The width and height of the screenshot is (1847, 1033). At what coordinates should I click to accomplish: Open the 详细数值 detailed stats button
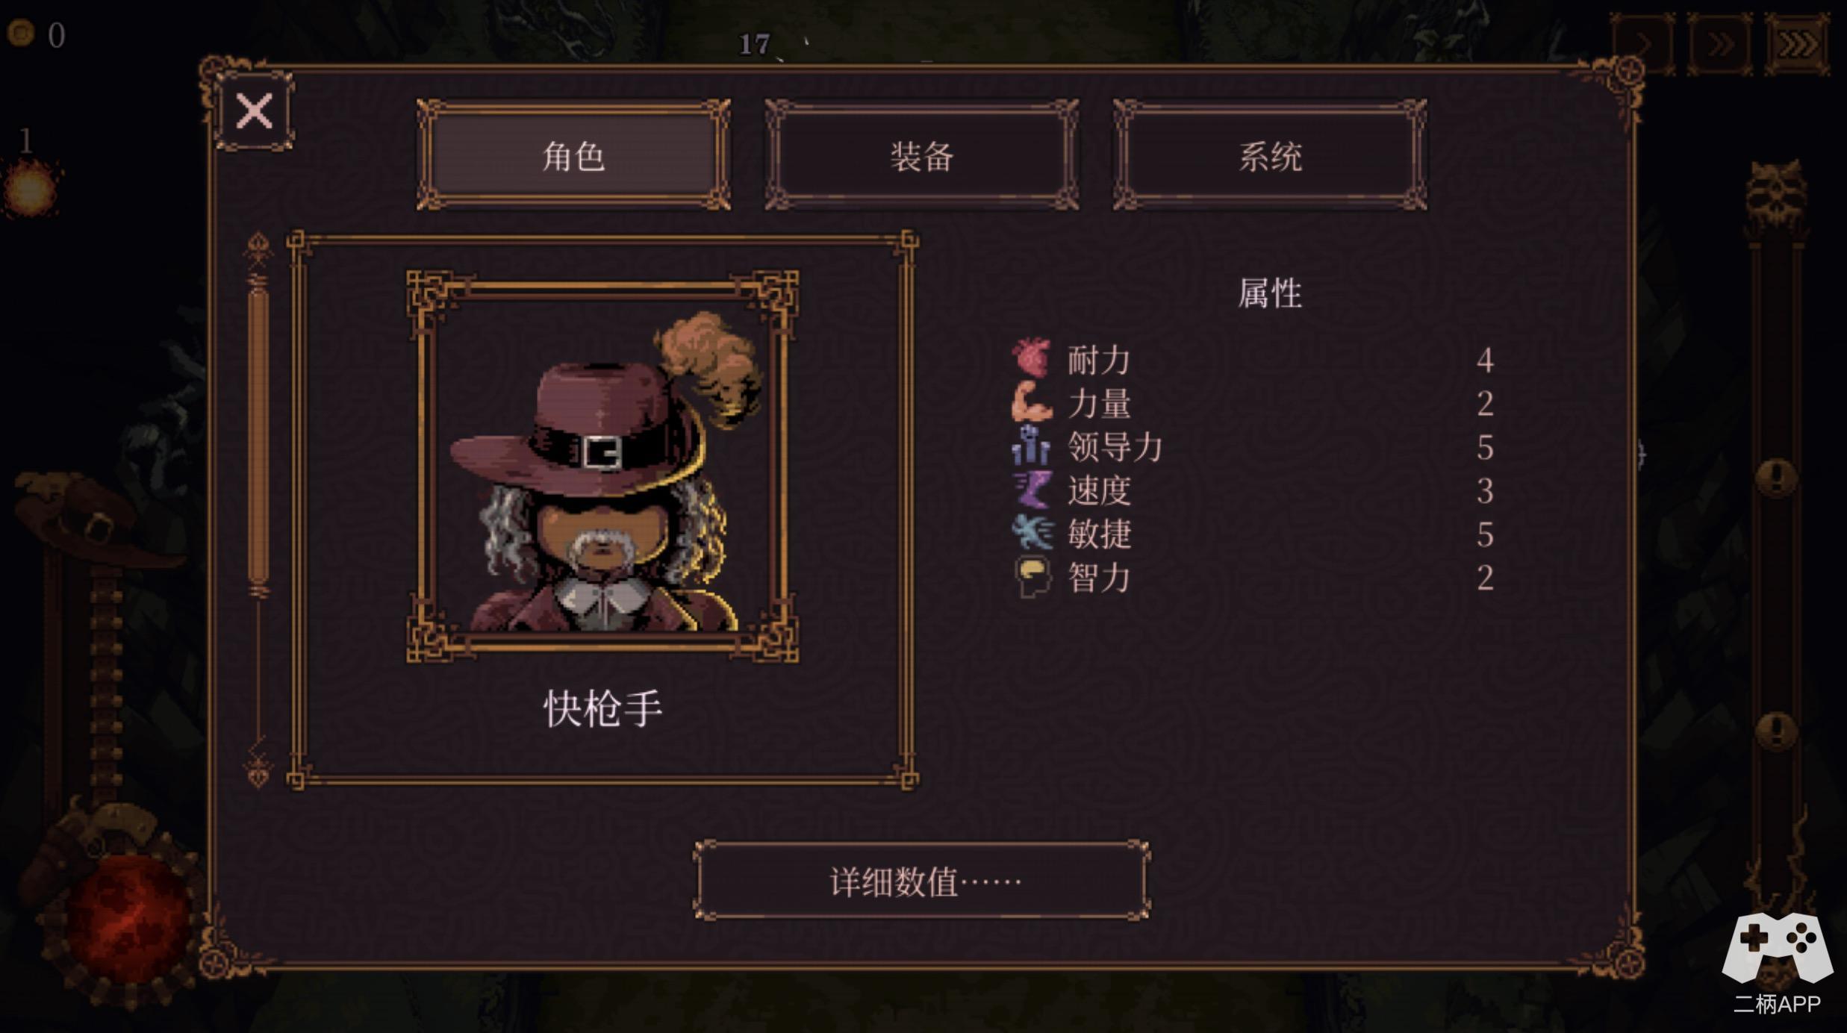tap(922, 881)
